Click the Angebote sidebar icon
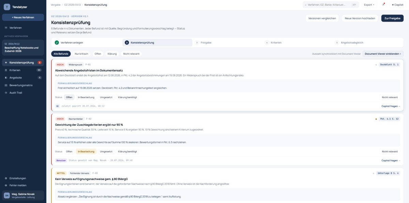 pos(6,77)
